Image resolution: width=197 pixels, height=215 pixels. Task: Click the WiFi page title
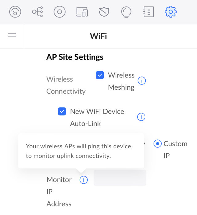pos(98,36)
